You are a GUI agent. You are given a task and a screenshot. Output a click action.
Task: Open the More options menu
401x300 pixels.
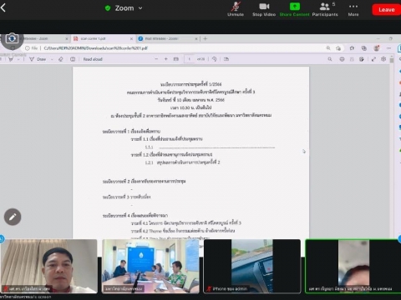click(x=353, y=9)
